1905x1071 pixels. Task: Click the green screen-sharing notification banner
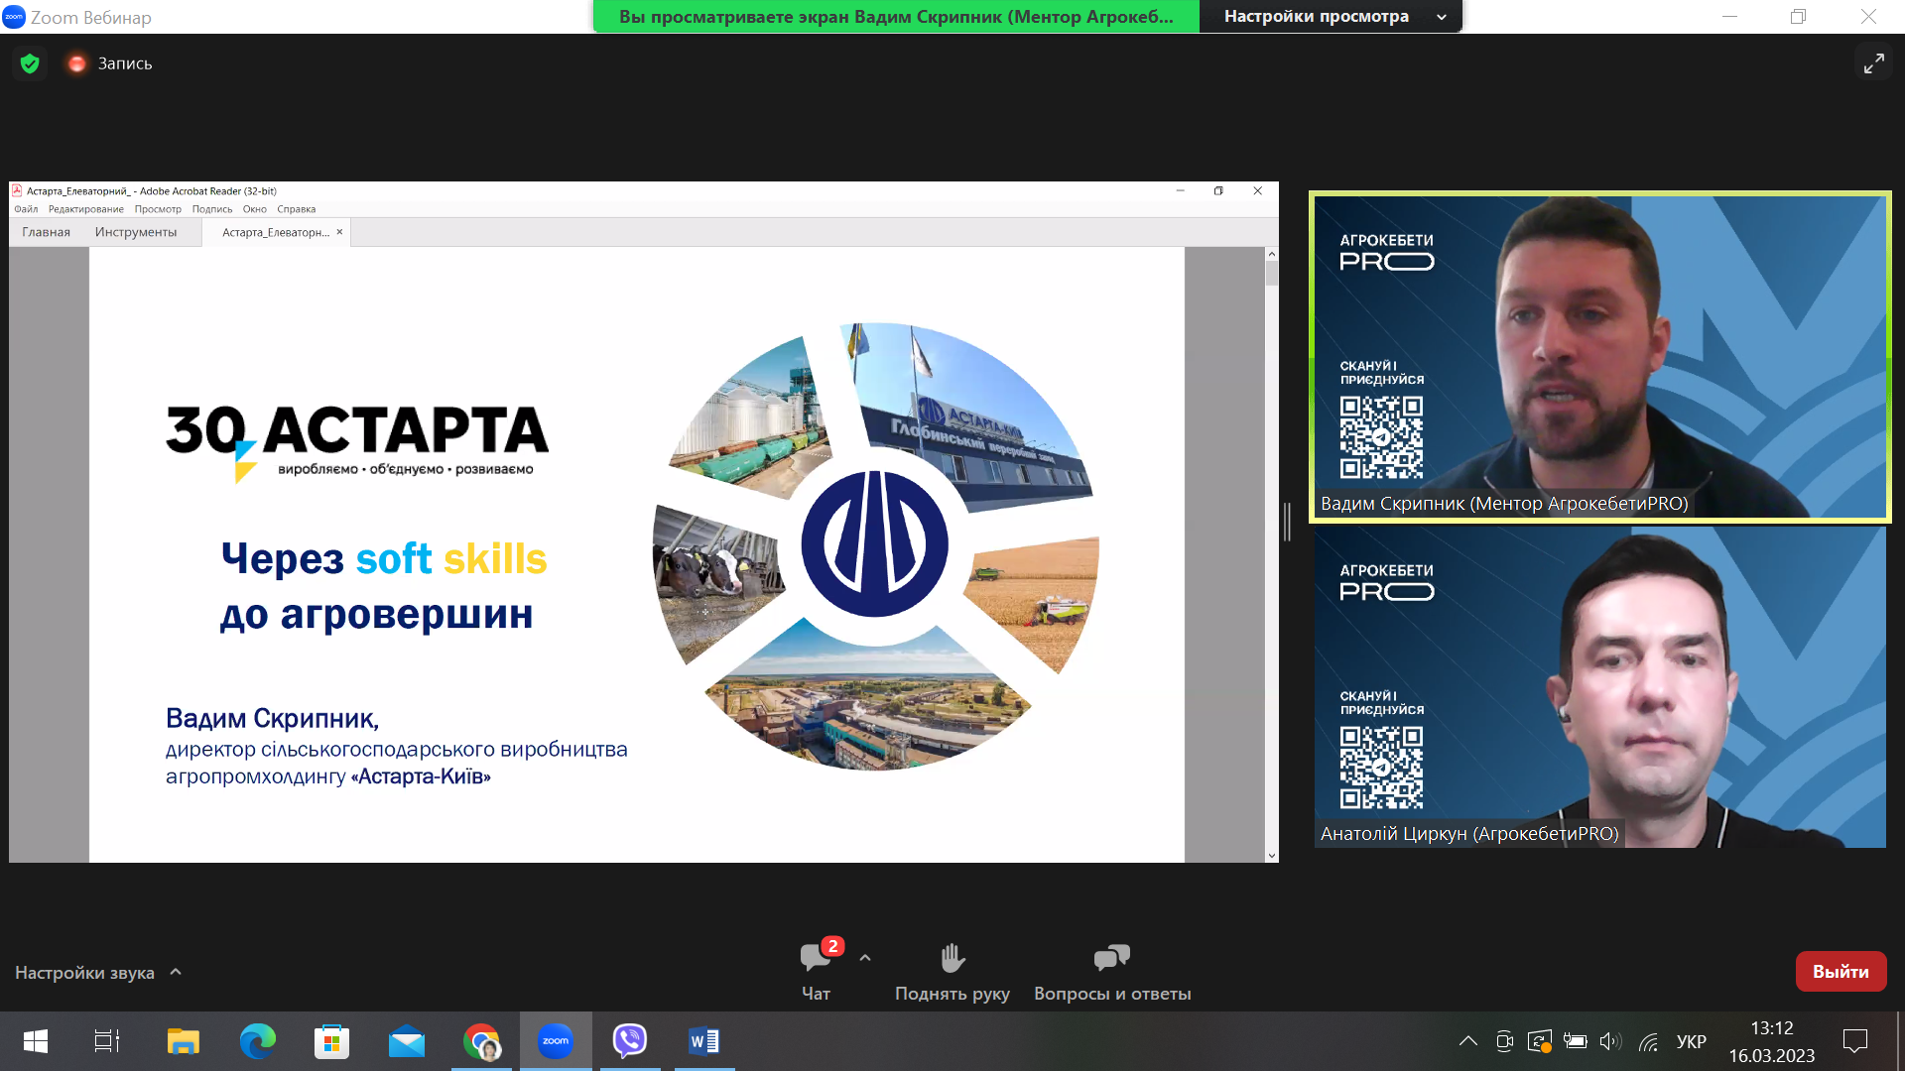tap(895, 16)
